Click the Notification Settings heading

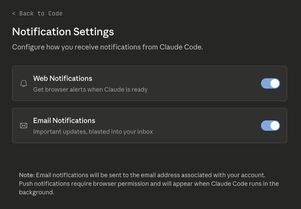coord(63,31)
